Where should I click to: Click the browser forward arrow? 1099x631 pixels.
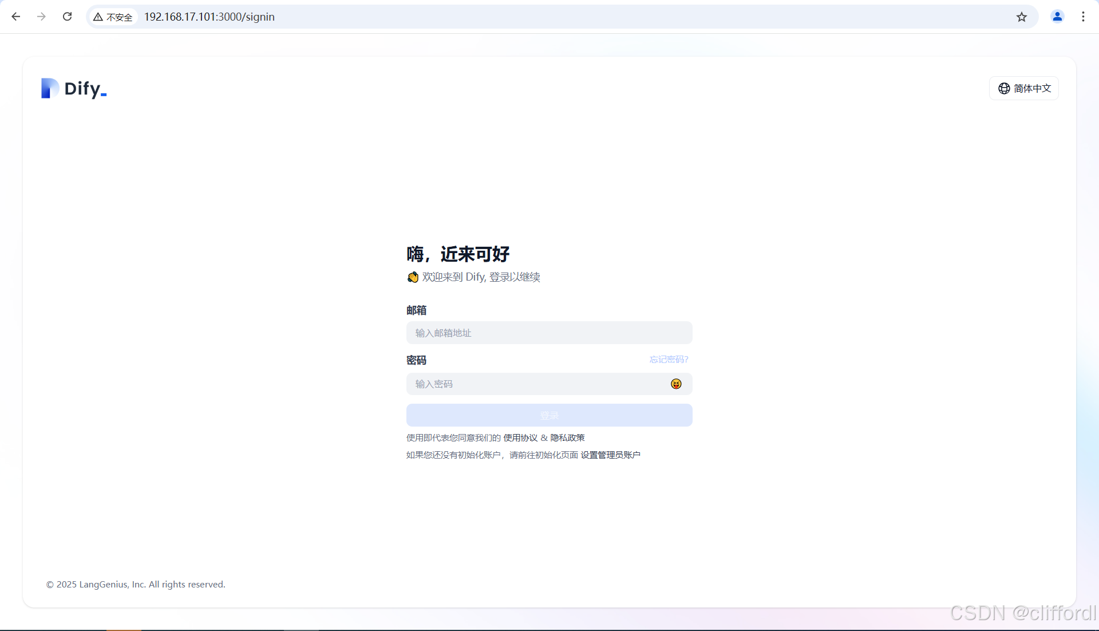(x=41, y=17)
